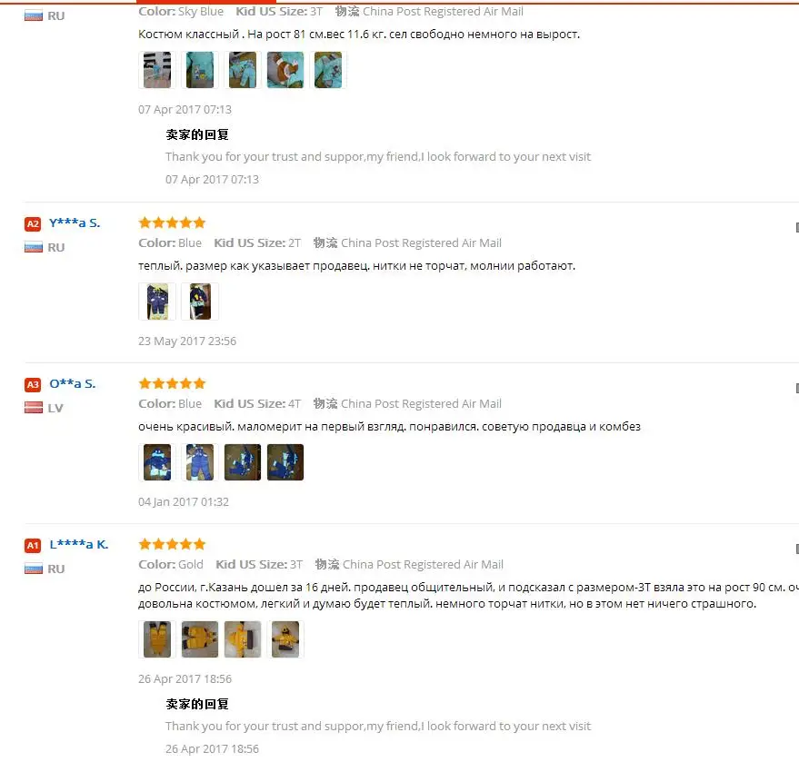The width and height of the screenshot is (799, 762).
Task: Click the Russia flag under L****a K.
Action: tap(34, 569)
